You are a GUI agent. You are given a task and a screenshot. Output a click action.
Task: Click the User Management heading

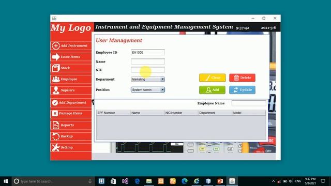pos(119,40)
